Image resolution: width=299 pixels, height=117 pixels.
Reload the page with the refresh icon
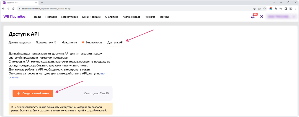13,9
